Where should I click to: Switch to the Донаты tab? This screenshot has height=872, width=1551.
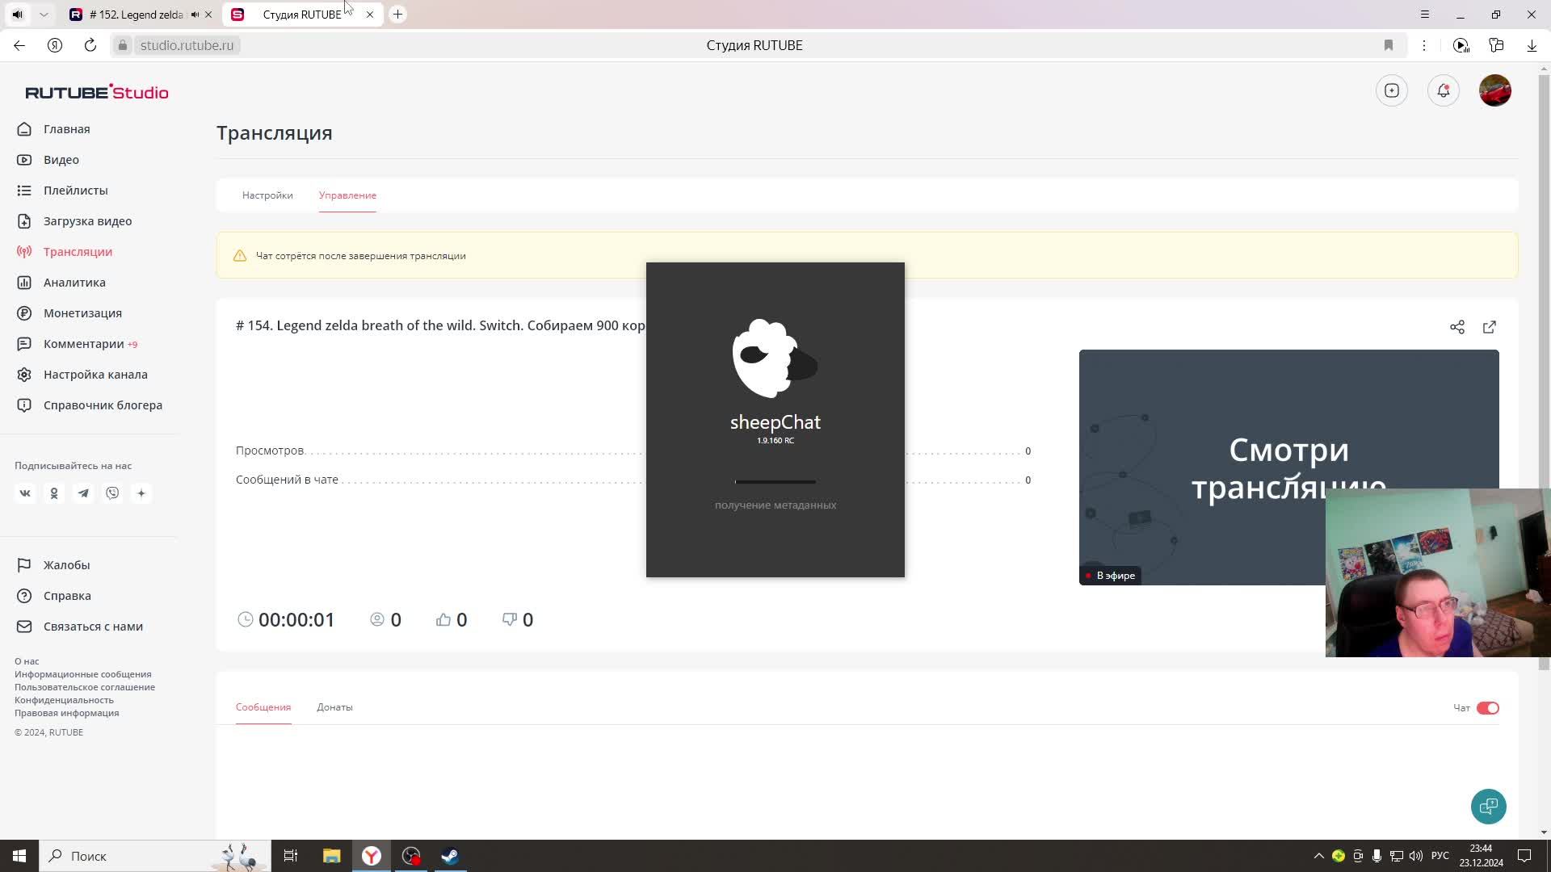334,707
